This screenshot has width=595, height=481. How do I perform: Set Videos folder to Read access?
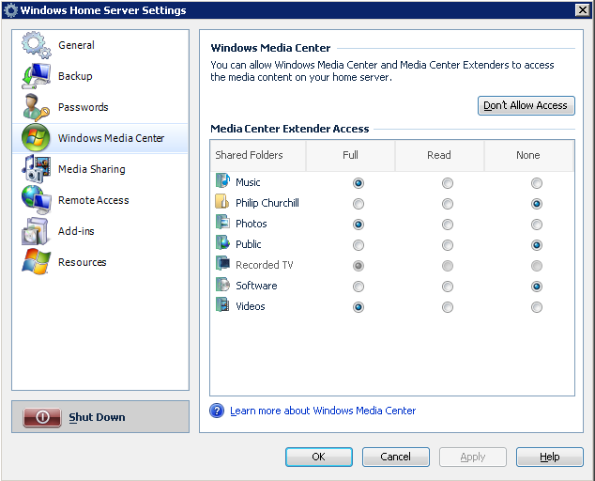tap(448, 307)
